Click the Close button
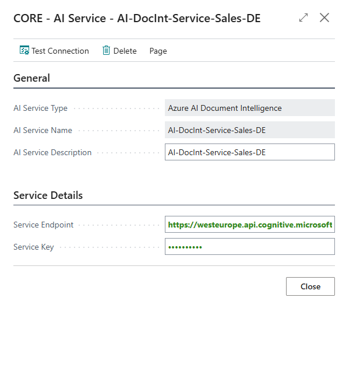 [x=310, y=286]
